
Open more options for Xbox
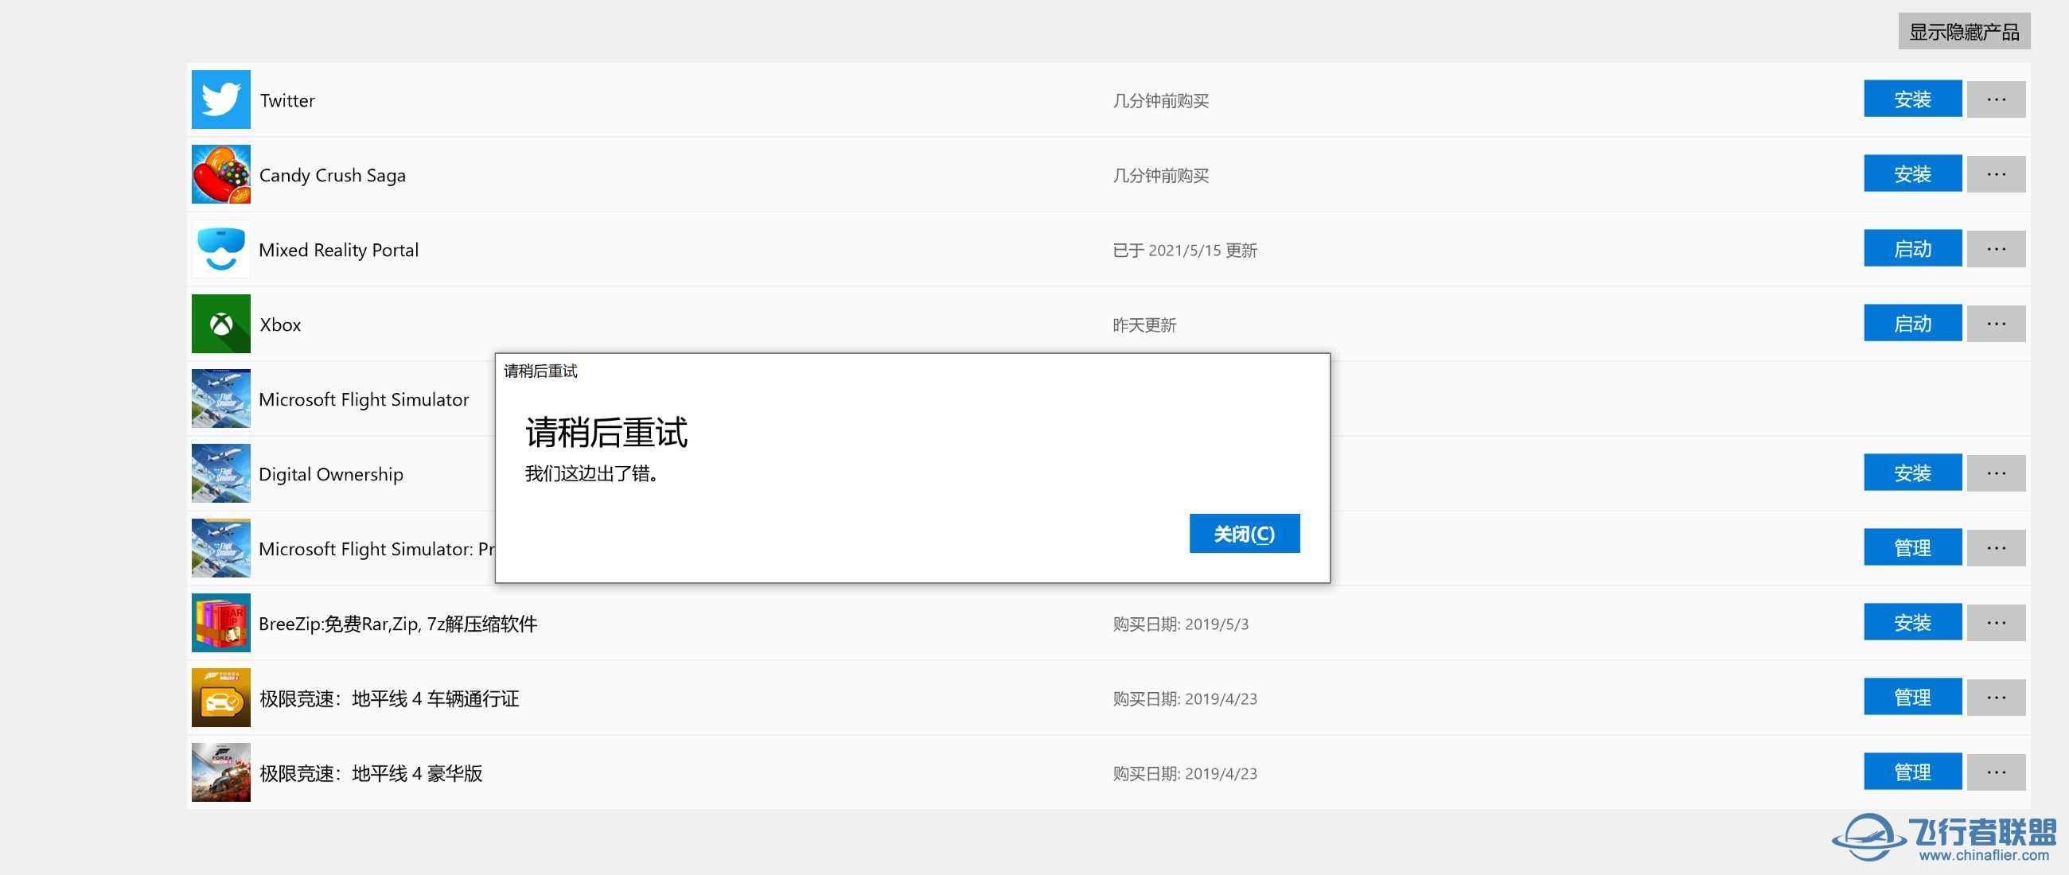(x=1995, y=324)
